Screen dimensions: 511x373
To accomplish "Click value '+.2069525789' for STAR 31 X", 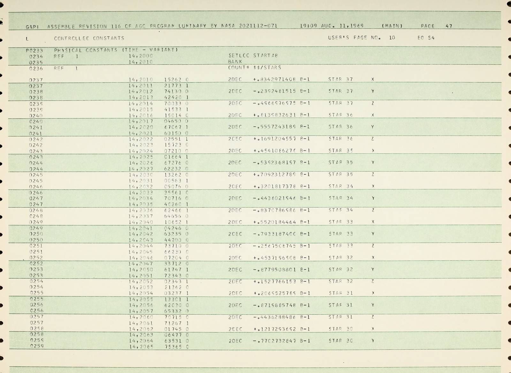I will point(275,293).
